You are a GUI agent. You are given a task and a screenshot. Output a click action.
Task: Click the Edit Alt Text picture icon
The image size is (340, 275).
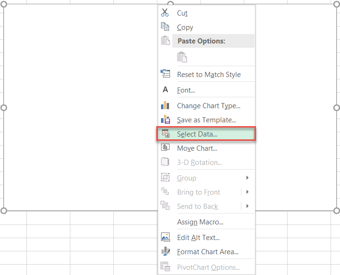pos(165,237)
